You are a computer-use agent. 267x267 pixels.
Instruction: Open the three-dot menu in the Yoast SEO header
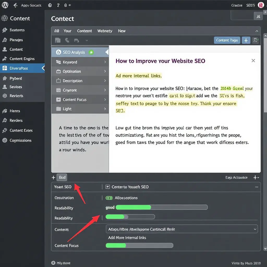(x=257, y=187)
